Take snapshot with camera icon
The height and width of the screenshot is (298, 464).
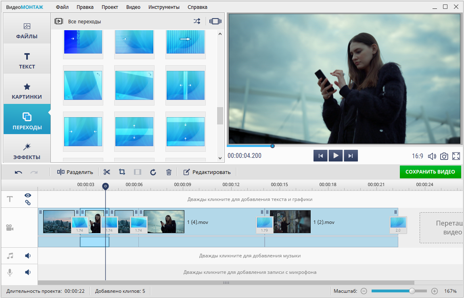click(x=444, y=156)
